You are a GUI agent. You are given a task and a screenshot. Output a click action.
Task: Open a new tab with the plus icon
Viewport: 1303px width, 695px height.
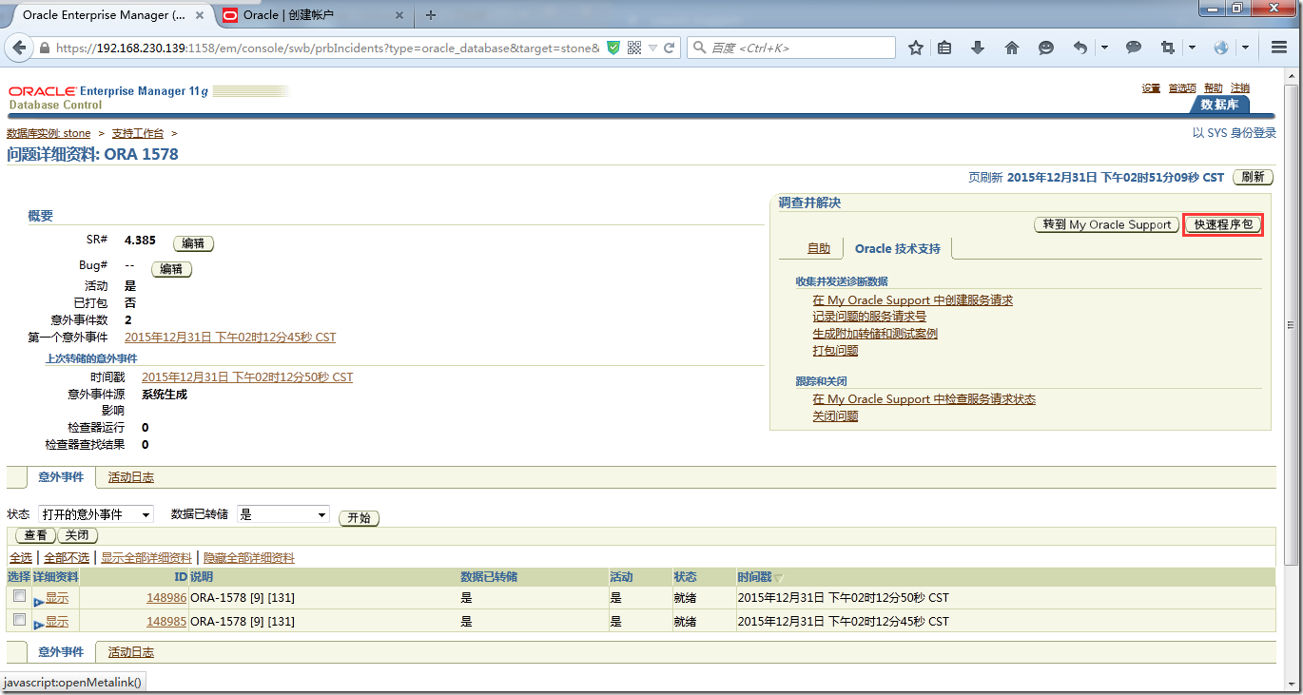431,15
